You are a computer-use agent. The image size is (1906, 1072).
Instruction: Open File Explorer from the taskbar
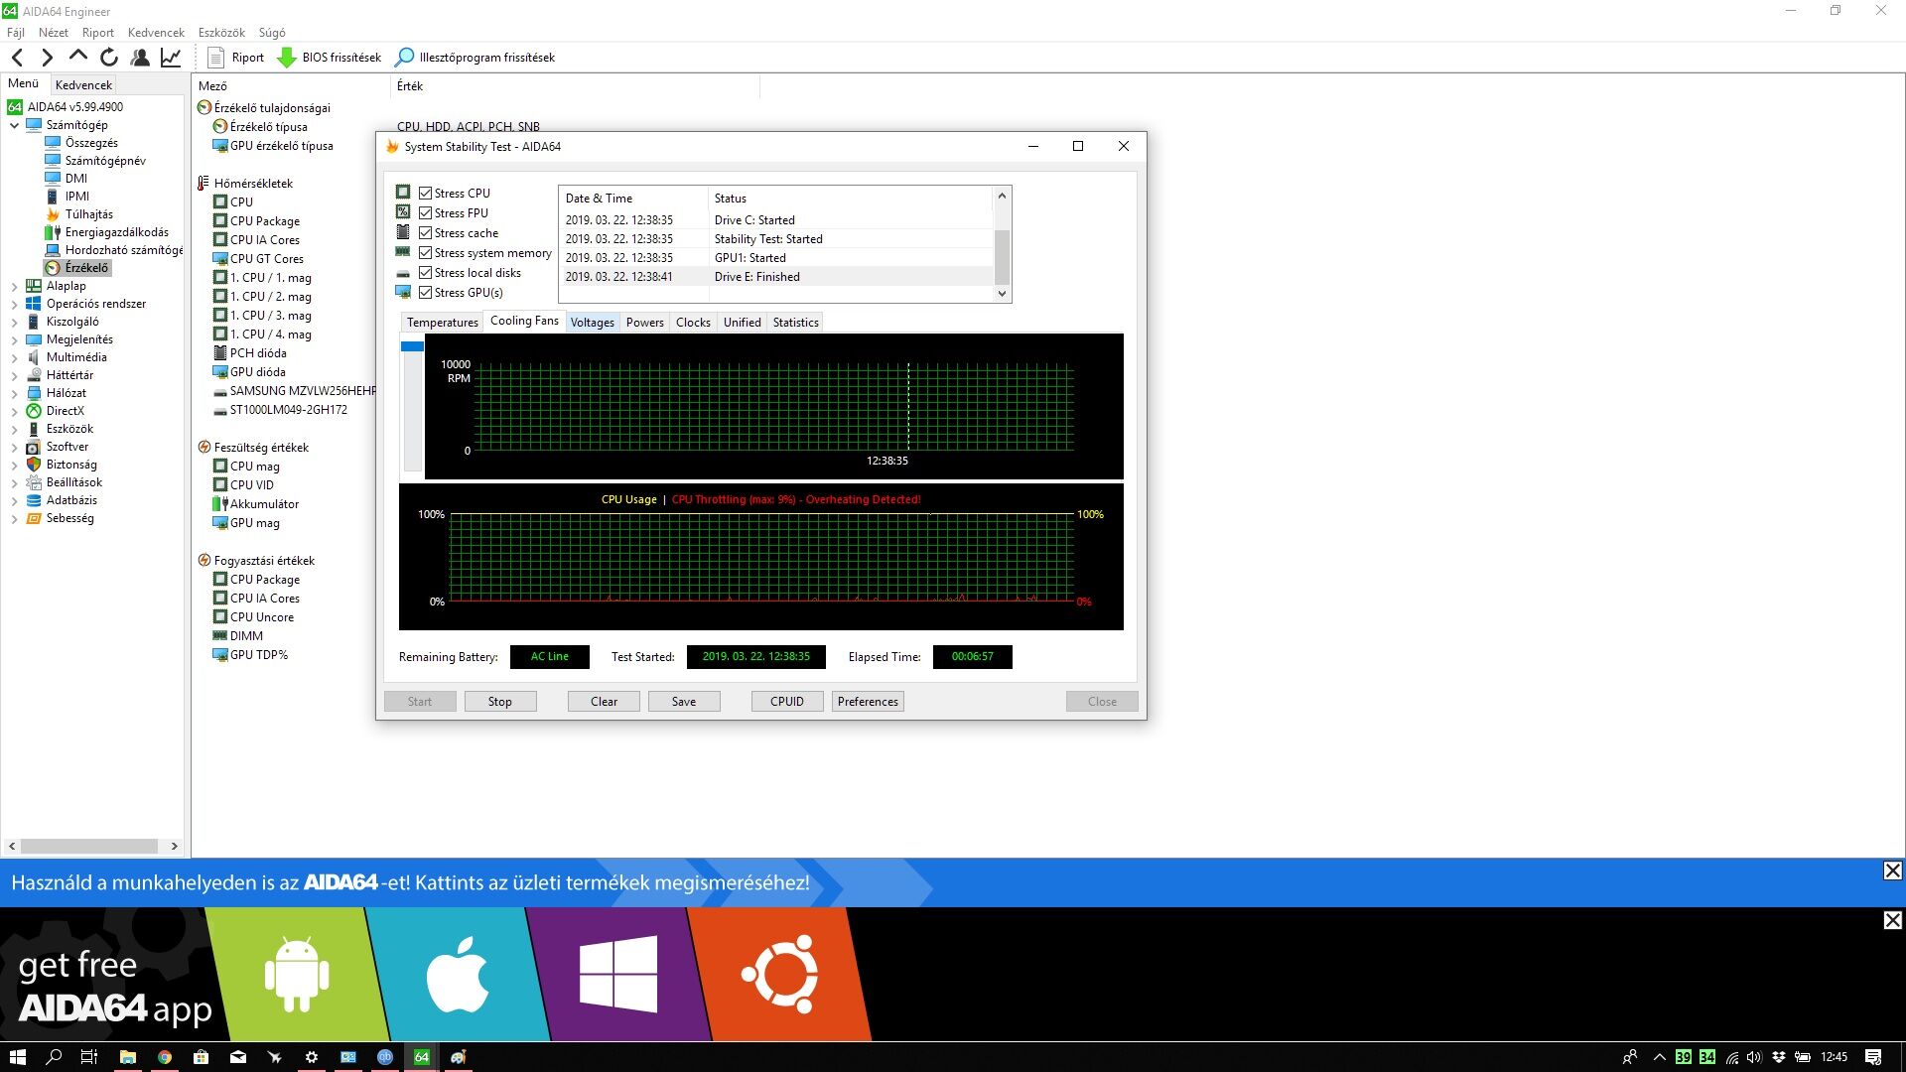(127, 1057)
